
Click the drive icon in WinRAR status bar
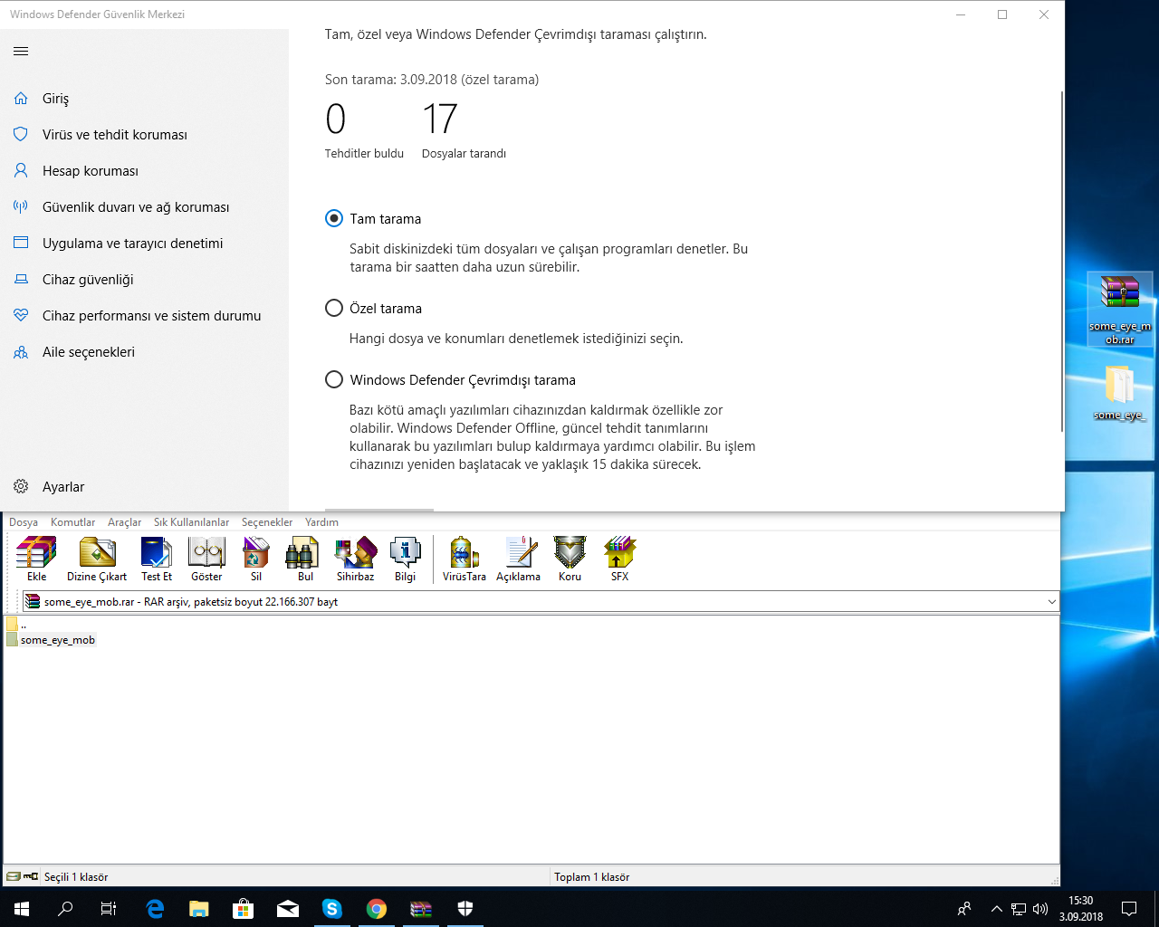(13, 877)
